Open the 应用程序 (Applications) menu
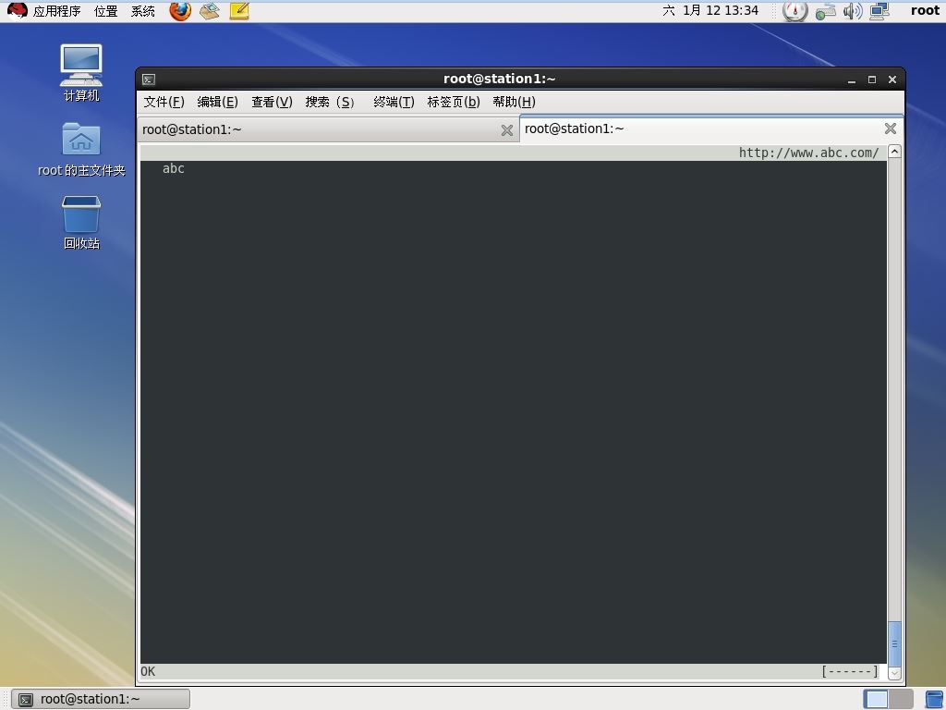The width and height of the screenshot is (946, 710). 56,11
